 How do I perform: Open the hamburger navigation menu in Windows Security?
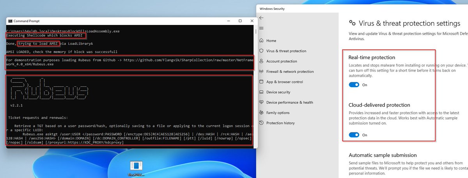tap(261, 28)
